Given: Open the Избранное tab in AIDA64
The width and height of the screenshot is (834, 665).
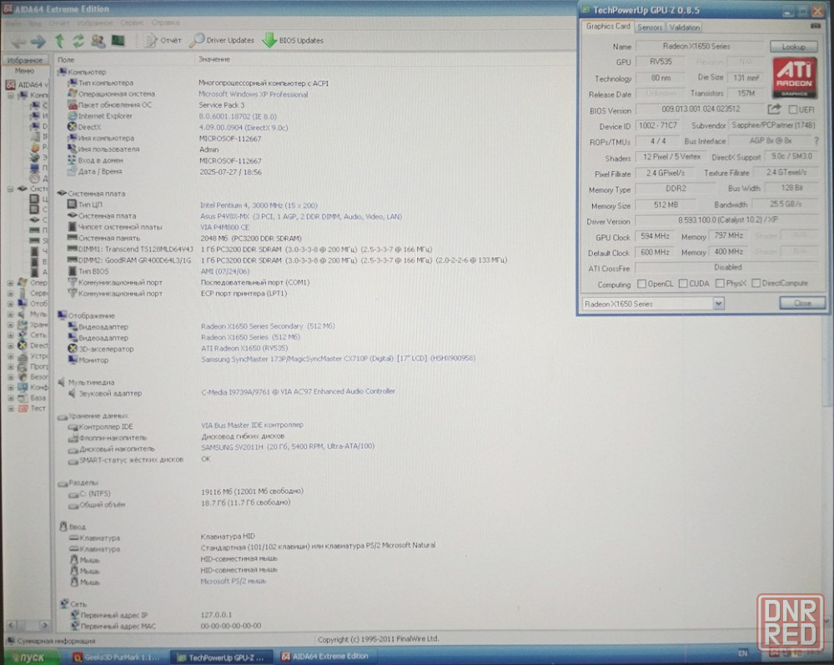Looking at the screenshot, I should (x=25, y=60).
